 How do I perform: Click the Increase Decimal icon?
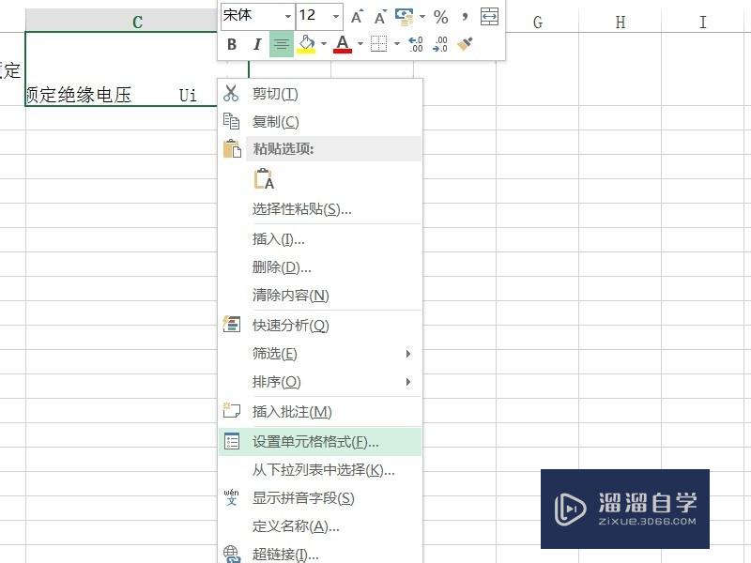[416, 41]
